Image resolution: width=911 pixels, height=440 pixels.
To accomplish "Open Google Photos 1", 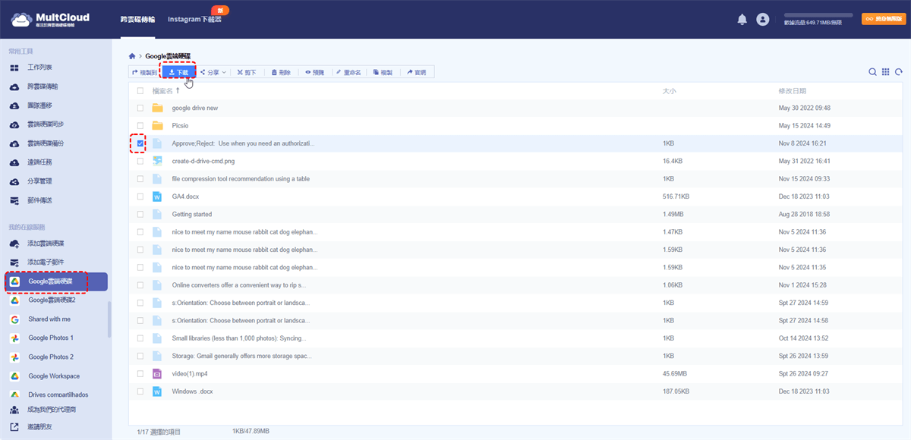I will [x=51, y=338].
